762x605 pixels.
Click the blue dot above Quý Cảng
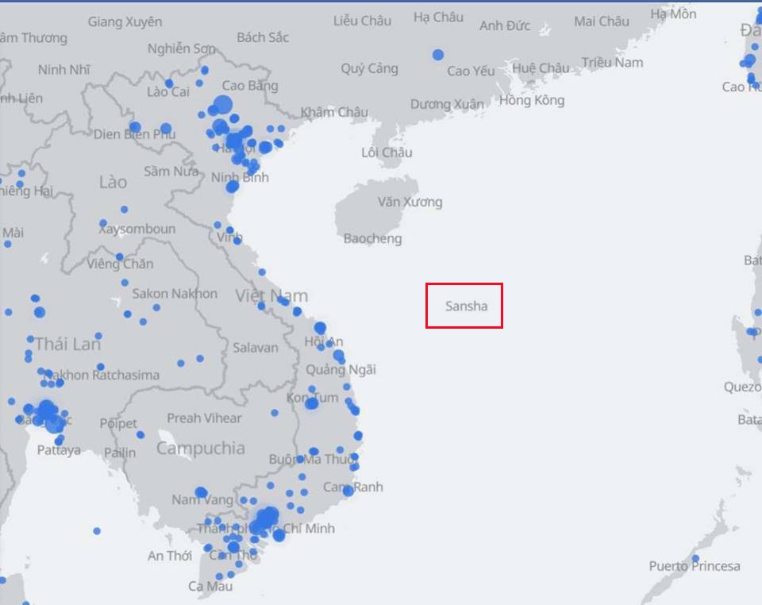pyautogui.click(x=437, y=54)
